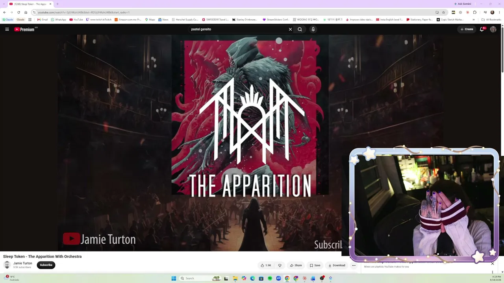Screen dimensions: 504x283
Task: Start voice search with the microphone
Action: [x=313, y=29]
